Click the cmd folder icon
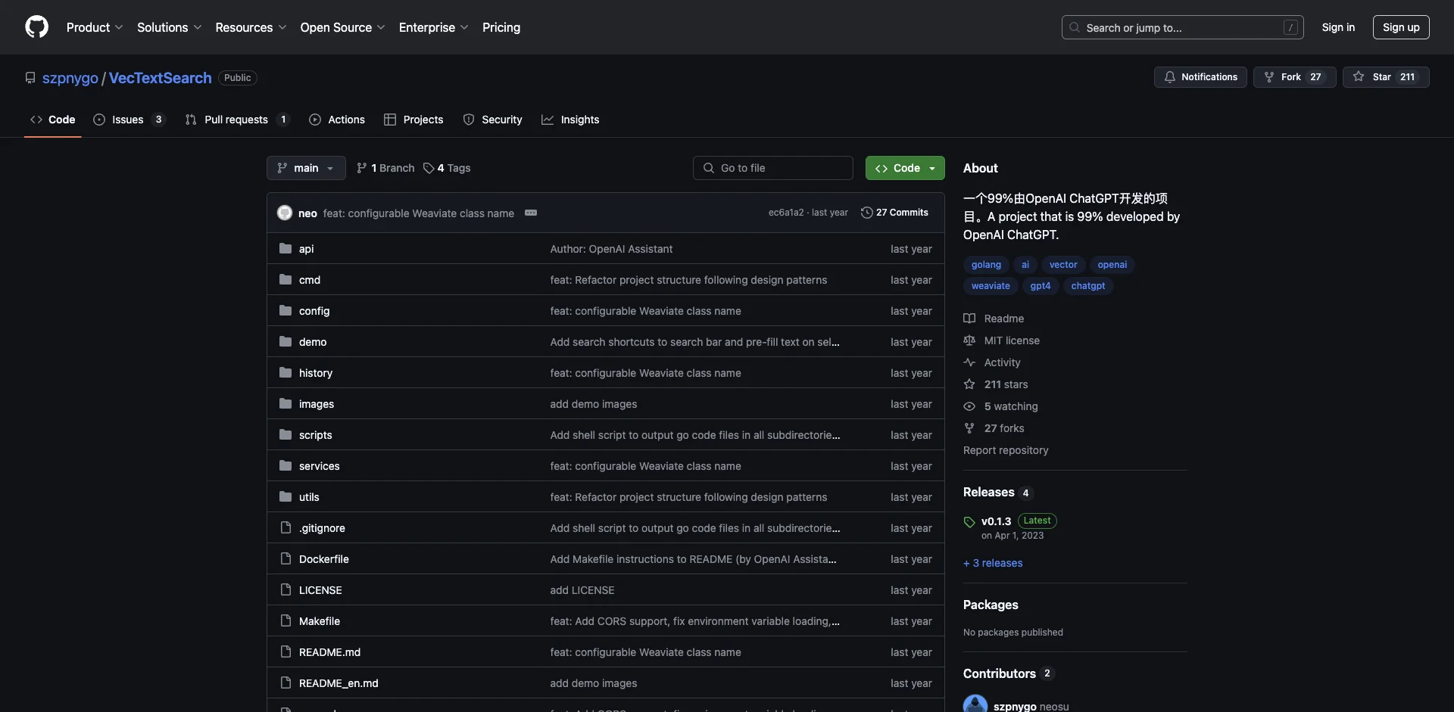The height and width of the screenshot is (712, 1454). (285, 279)
